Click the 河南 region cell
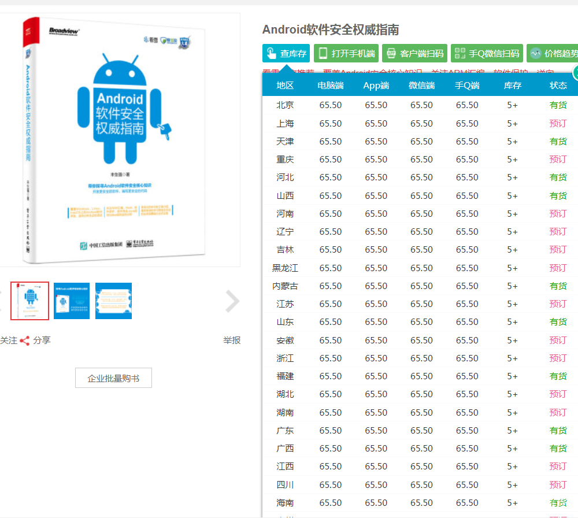The height and width of the screenshot is (518, 578). coord(285,214)
